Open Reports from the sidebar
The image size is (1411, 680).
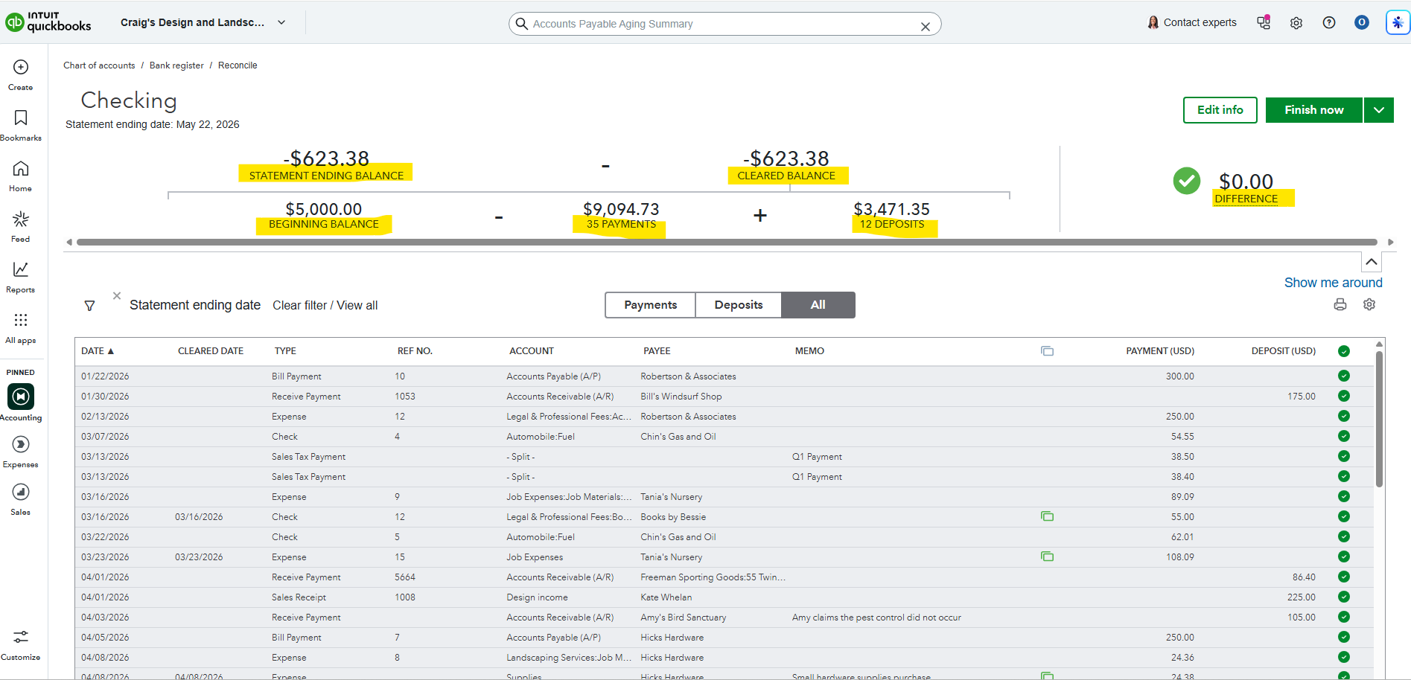click(21, 278)
